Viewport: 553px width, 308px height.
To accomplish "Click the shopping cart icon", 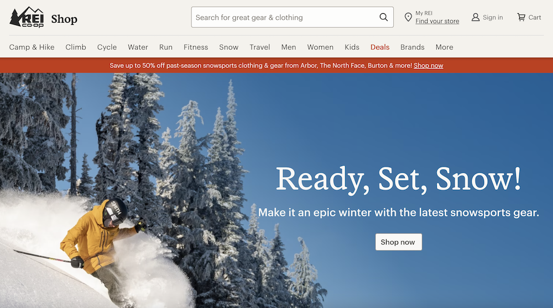I will click(521, 17).
